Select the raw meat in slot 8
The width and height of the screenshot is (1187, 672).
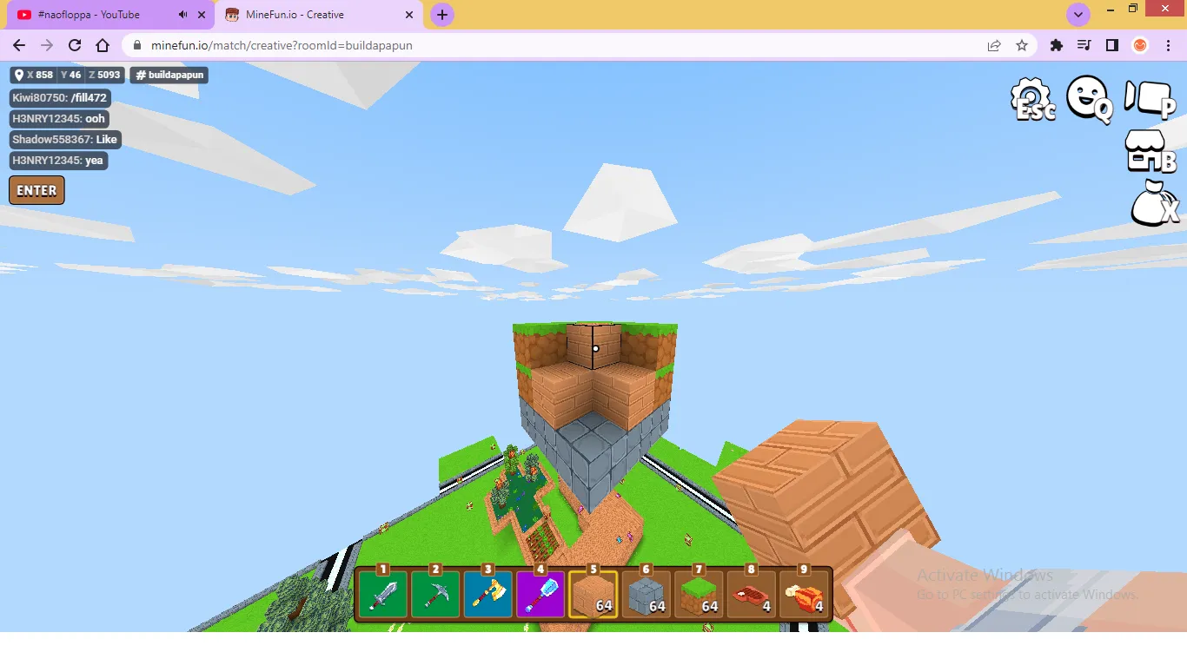click(x=752, y=594)
